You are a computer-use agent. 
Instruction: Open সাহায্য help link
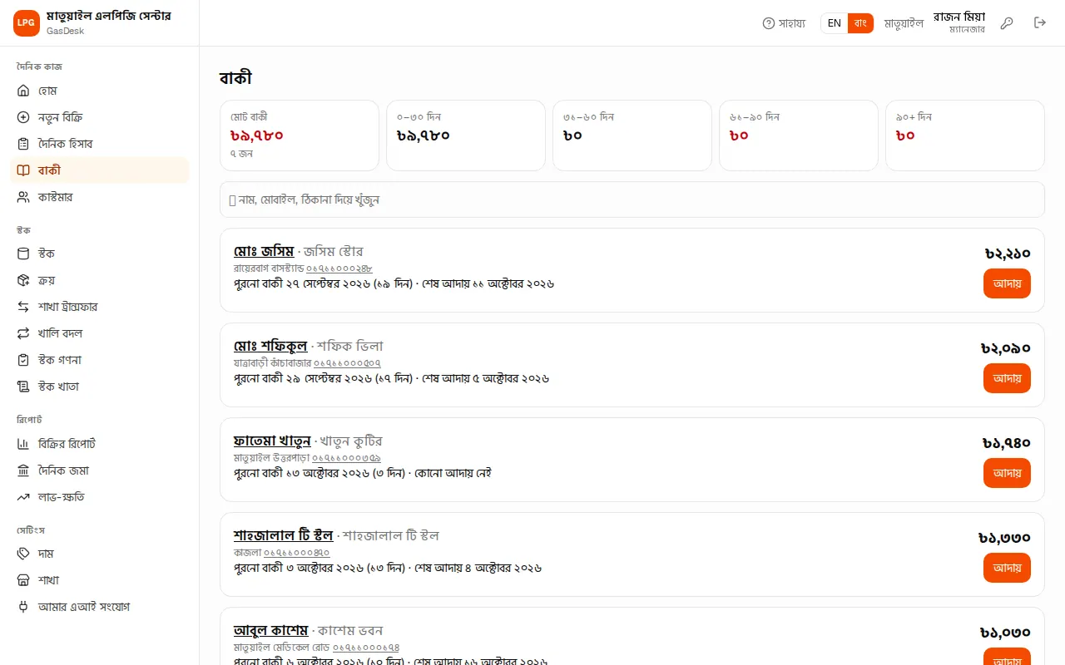(784, 23)
